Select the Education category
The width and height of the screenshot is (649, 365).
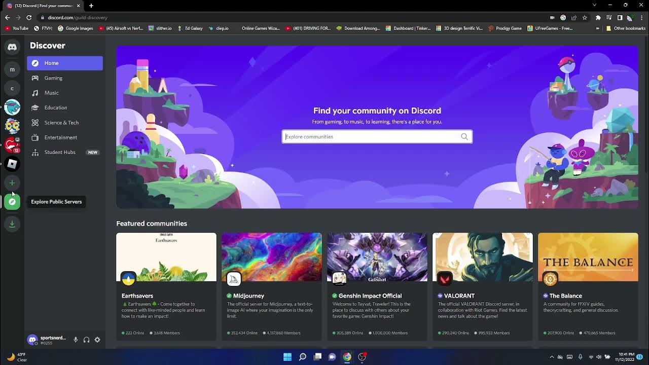pyautogui.click(x=65, y=107)
